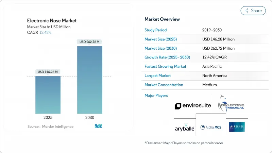The image size is (272, 153).
Task: Click the Fastest Growing Market row label
Action: tap(165, 67)
